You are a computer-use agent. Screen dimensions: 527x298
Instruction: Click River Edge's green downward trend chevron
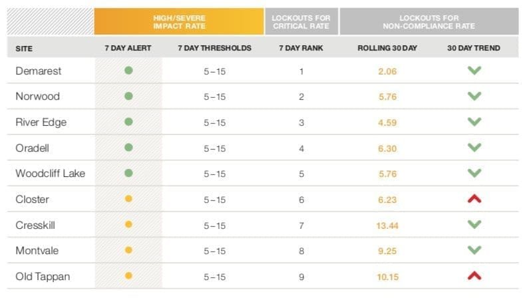pos(474,122)
